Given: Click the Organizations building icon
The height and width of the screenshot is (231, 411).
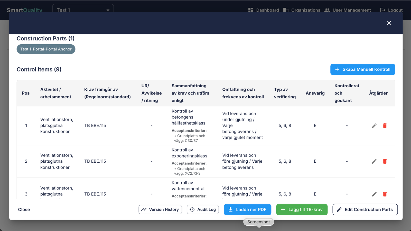Looking at the screenshot, I should click(286, 10).
